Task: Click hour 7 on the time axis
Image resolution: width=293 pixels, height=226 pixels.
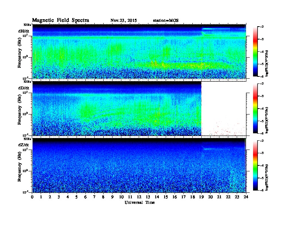Action: click(x=94, y=197)
